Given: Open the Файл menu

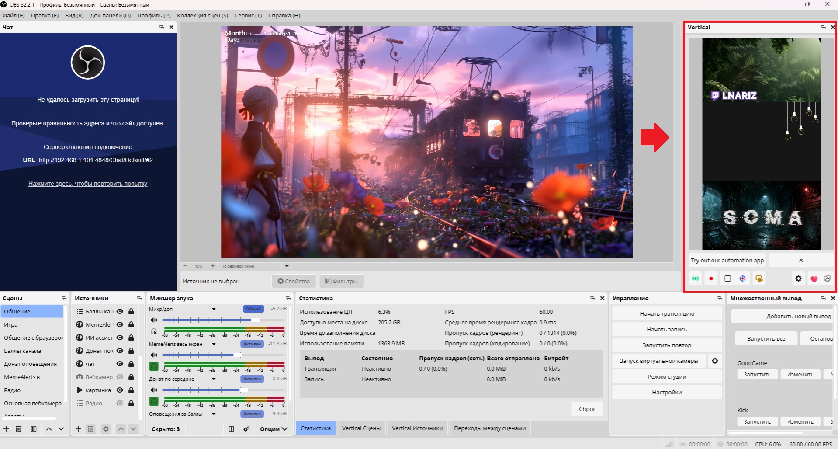Looking at the screenshot, I should coord(14,15).
